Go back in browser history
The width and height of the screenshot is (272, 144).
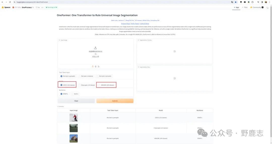(x=2, y=2)
